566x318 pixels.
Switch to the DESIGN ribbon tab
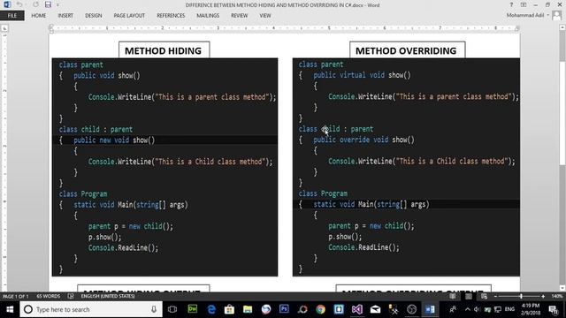tap(94, 16)
